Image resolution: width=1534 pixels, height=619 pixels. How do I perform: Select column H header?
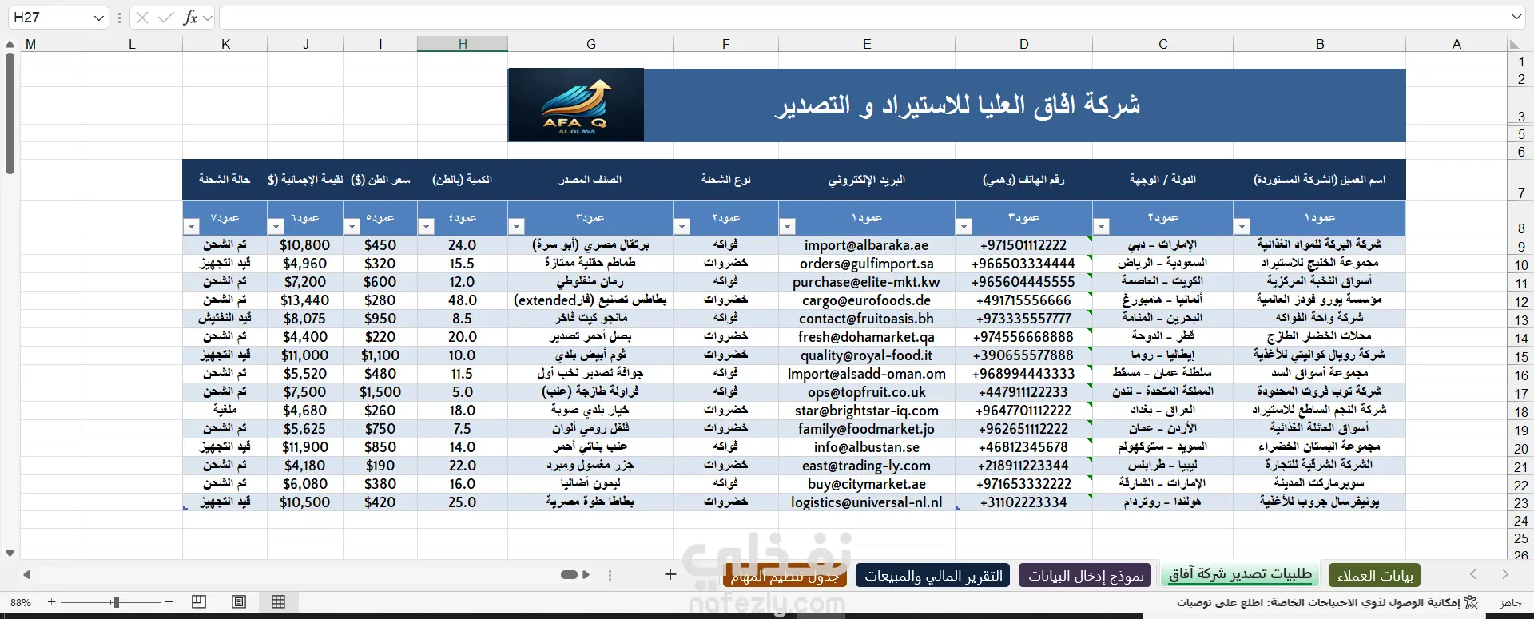pos(463,45)
